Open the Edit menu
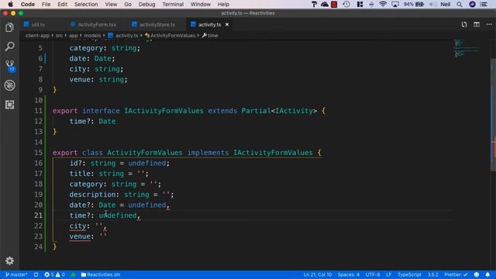 click(62, 5)
